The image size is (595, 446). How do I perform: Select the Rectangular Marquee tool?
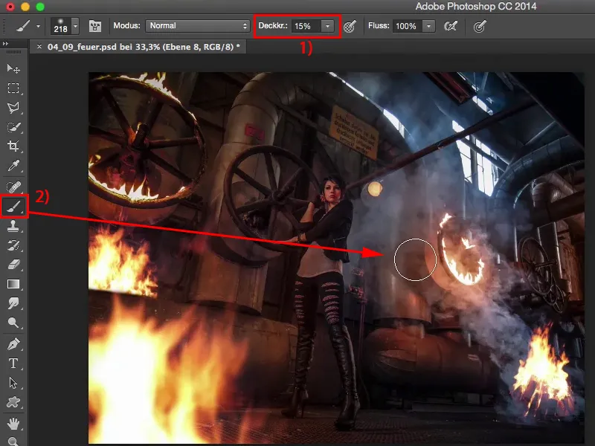tap(13, 88)
